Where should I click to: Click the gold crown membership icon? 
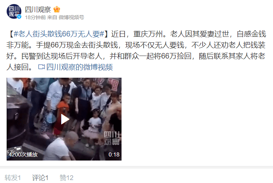(57, 9)
